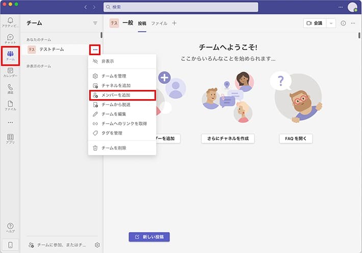Click the 新しい投稿 button

149,237
